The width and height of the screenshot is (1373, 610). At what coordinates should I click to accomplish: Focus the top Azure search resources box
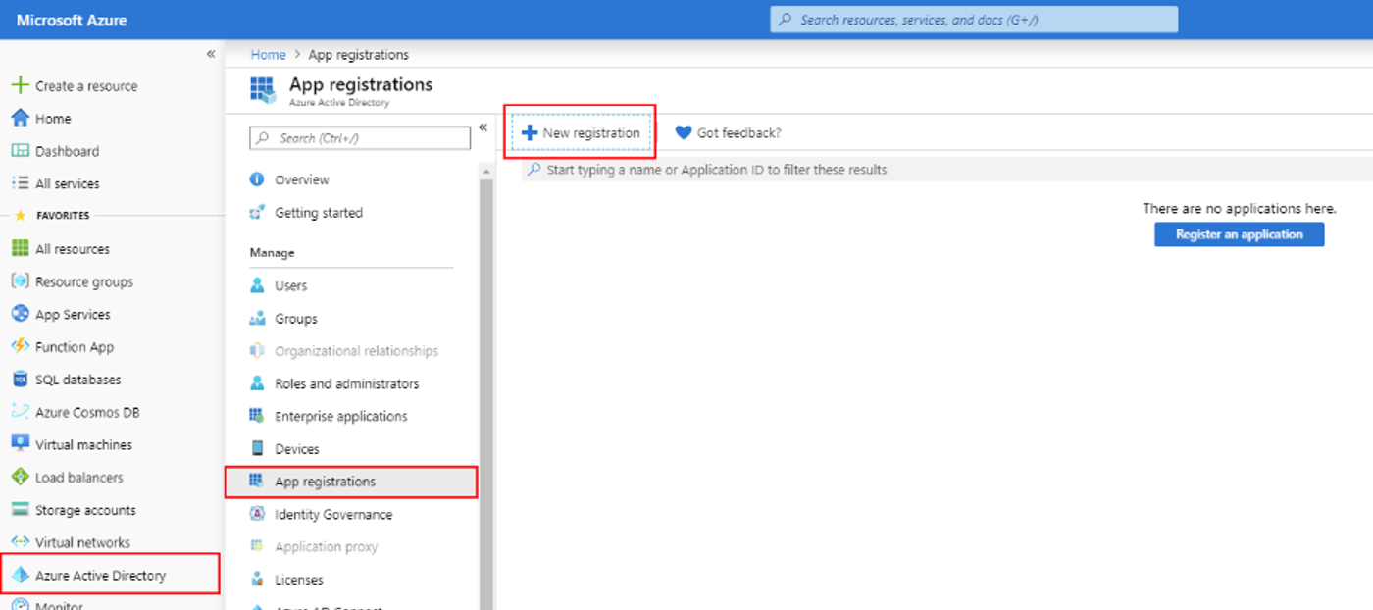click(973, 20)
